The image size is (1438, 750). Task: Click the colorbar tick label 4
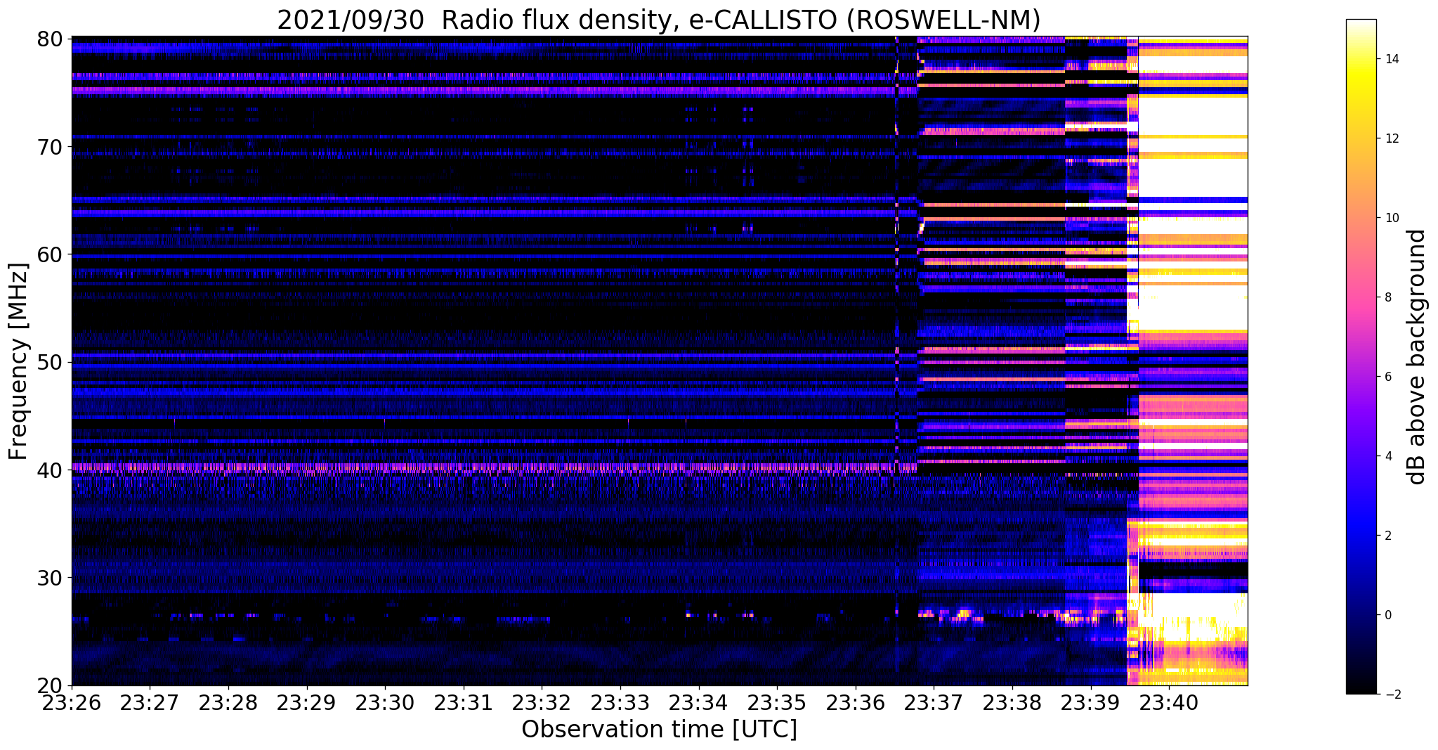coord(1388,456)
